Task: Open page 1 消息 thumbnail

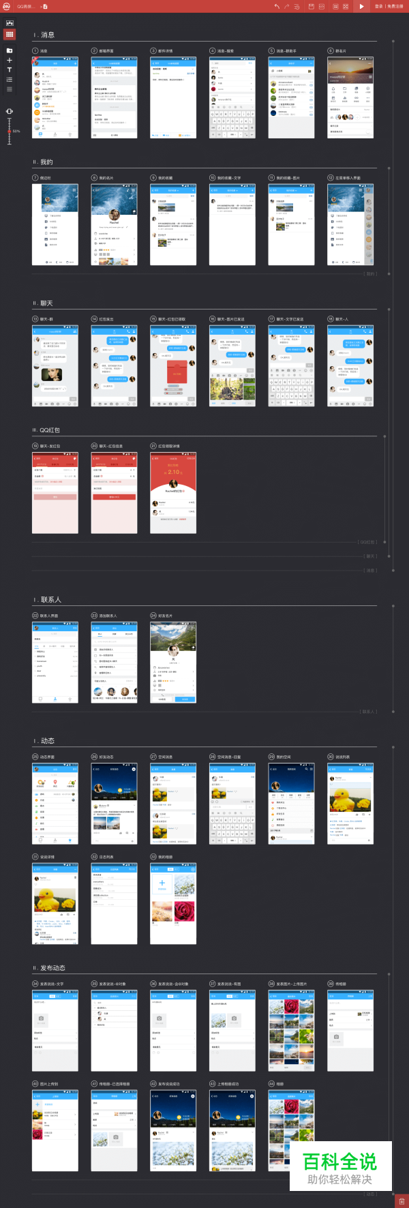Action: [x=55, y=97]
